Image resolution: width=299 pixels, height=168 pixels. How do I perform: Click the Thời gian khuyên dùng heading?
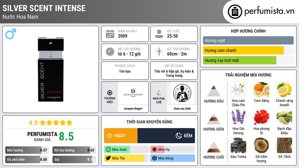[149, 122]
